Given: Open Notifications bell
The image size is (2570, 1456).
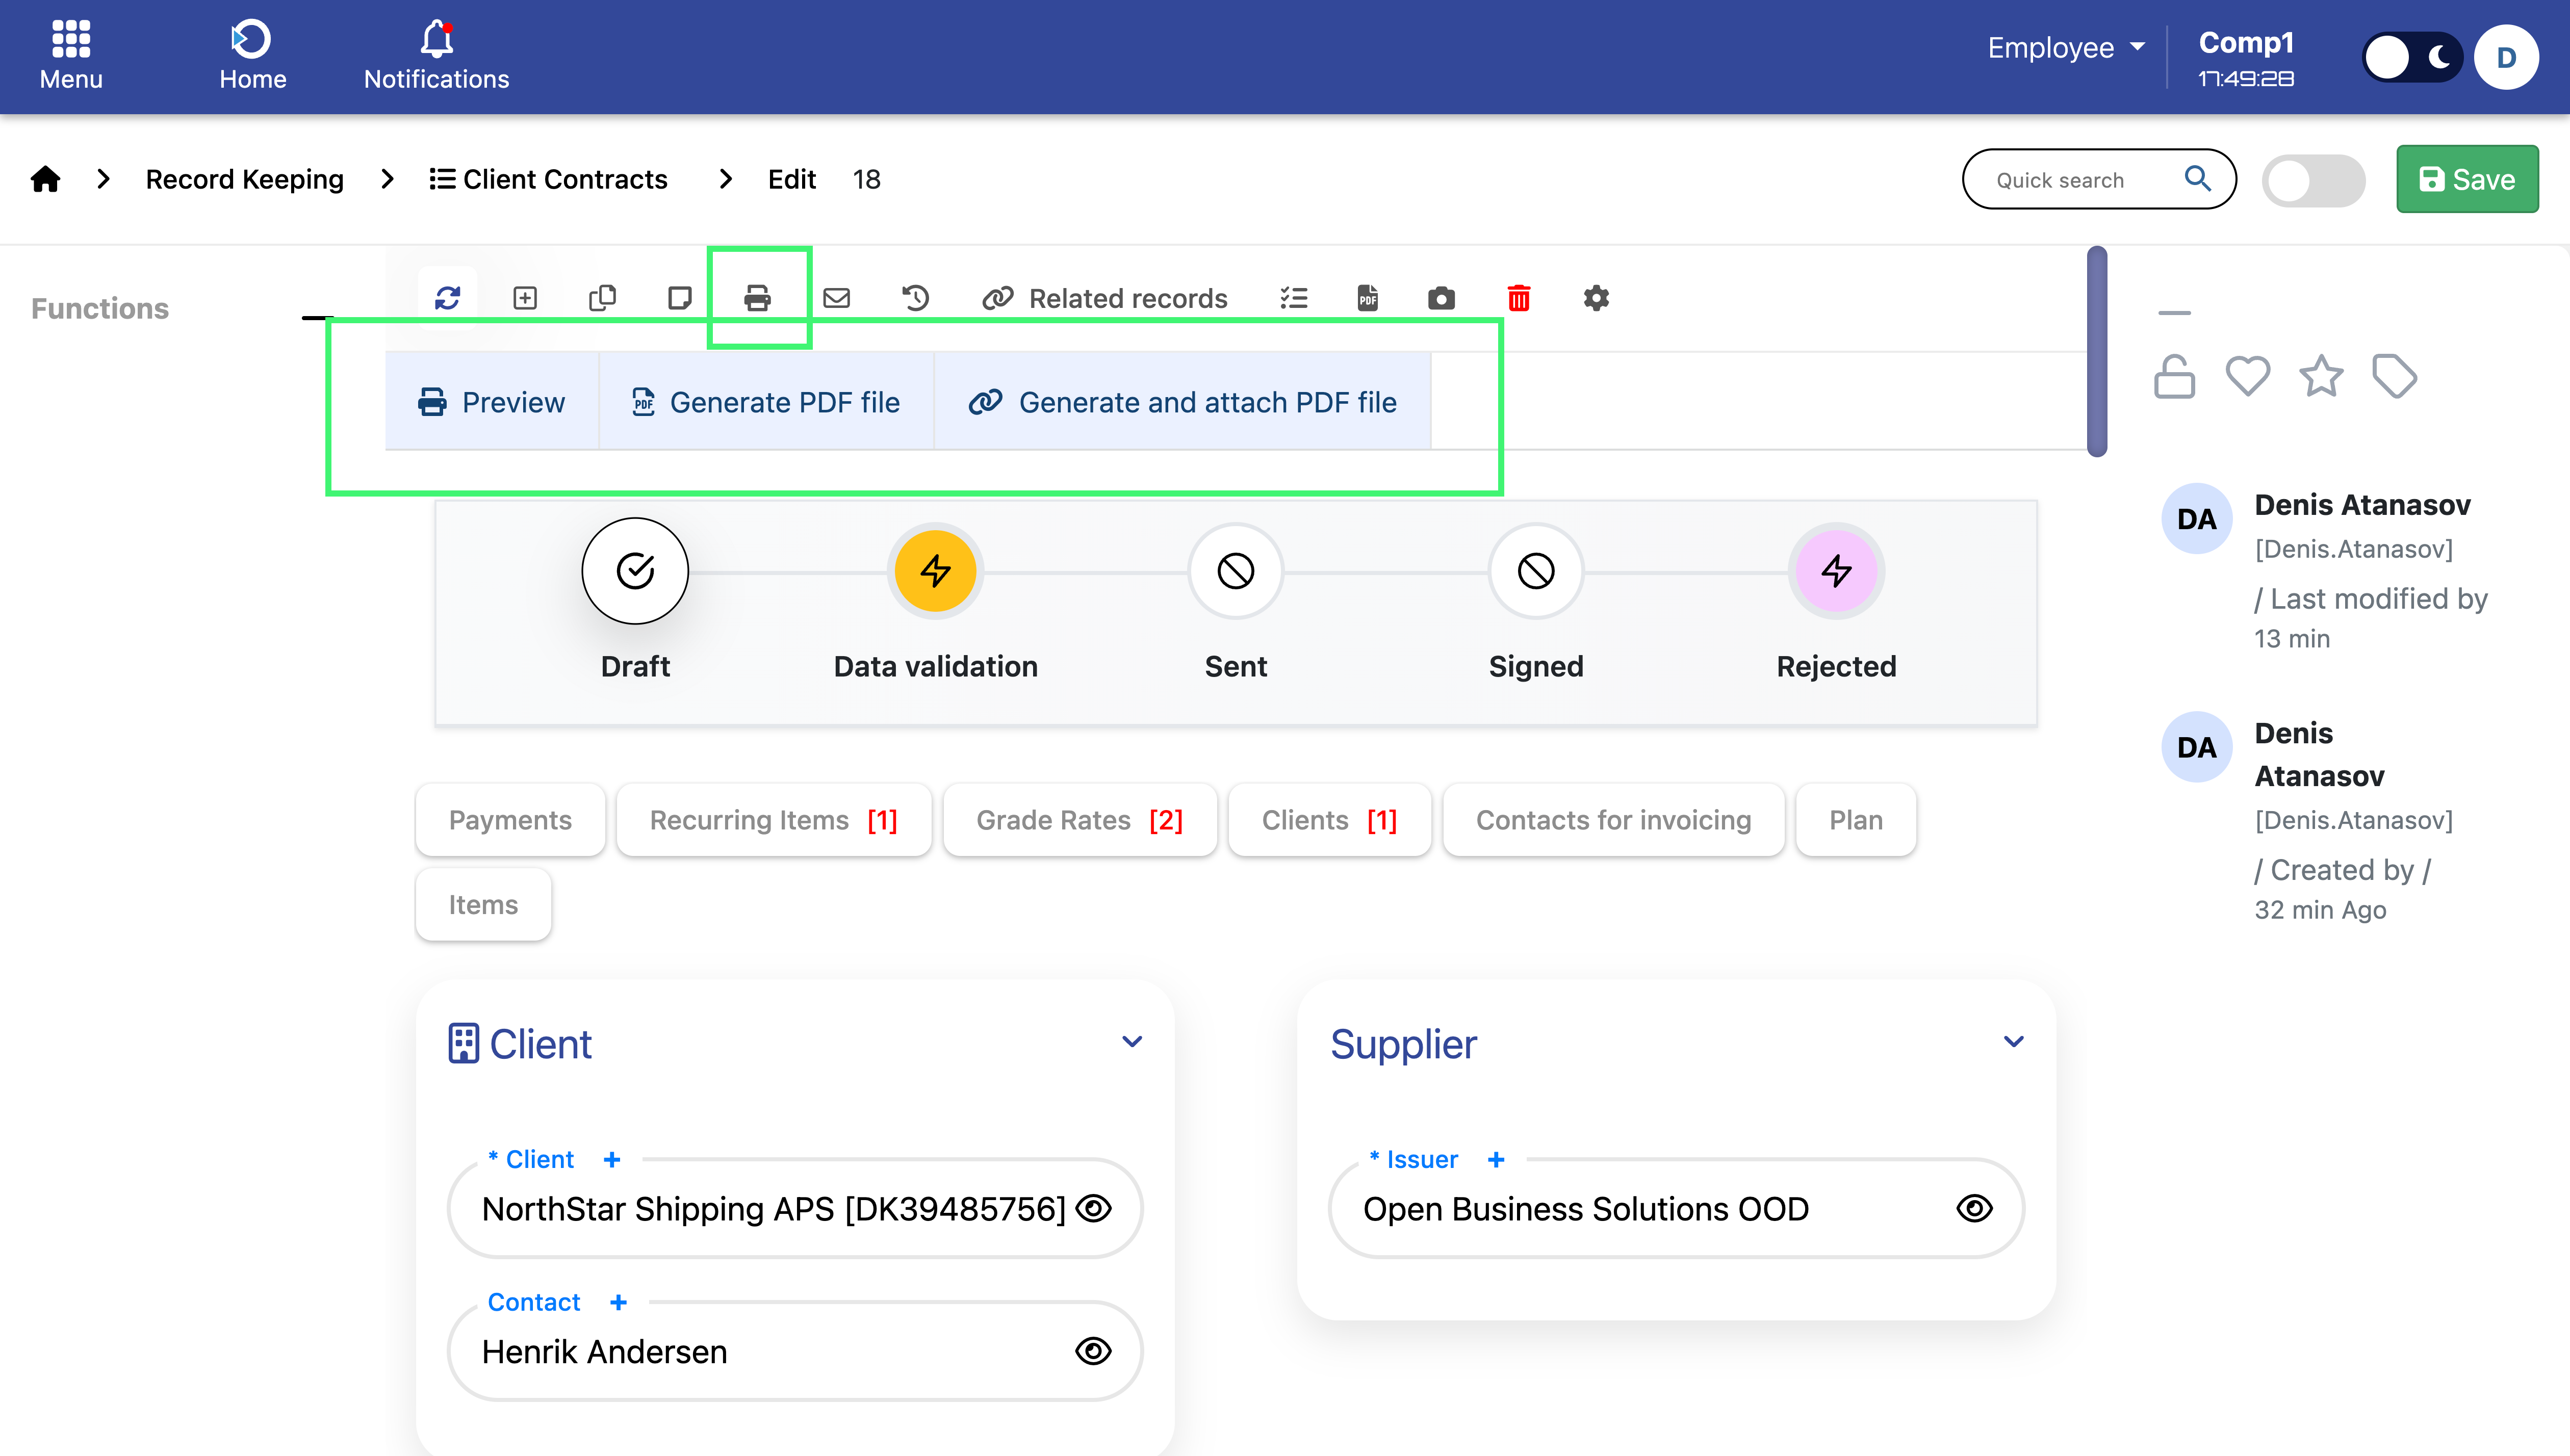Looking at the screenshot, I should 436,56.
